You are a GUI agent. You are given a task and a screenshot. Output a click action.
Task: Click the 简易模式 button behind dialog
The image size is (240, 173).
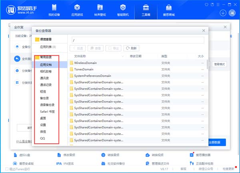tap(219, 64)
